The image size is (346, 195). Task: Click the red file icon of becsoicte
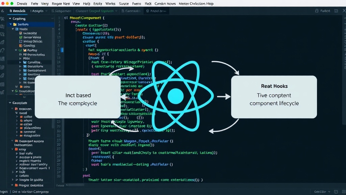[x=21, y=33]
